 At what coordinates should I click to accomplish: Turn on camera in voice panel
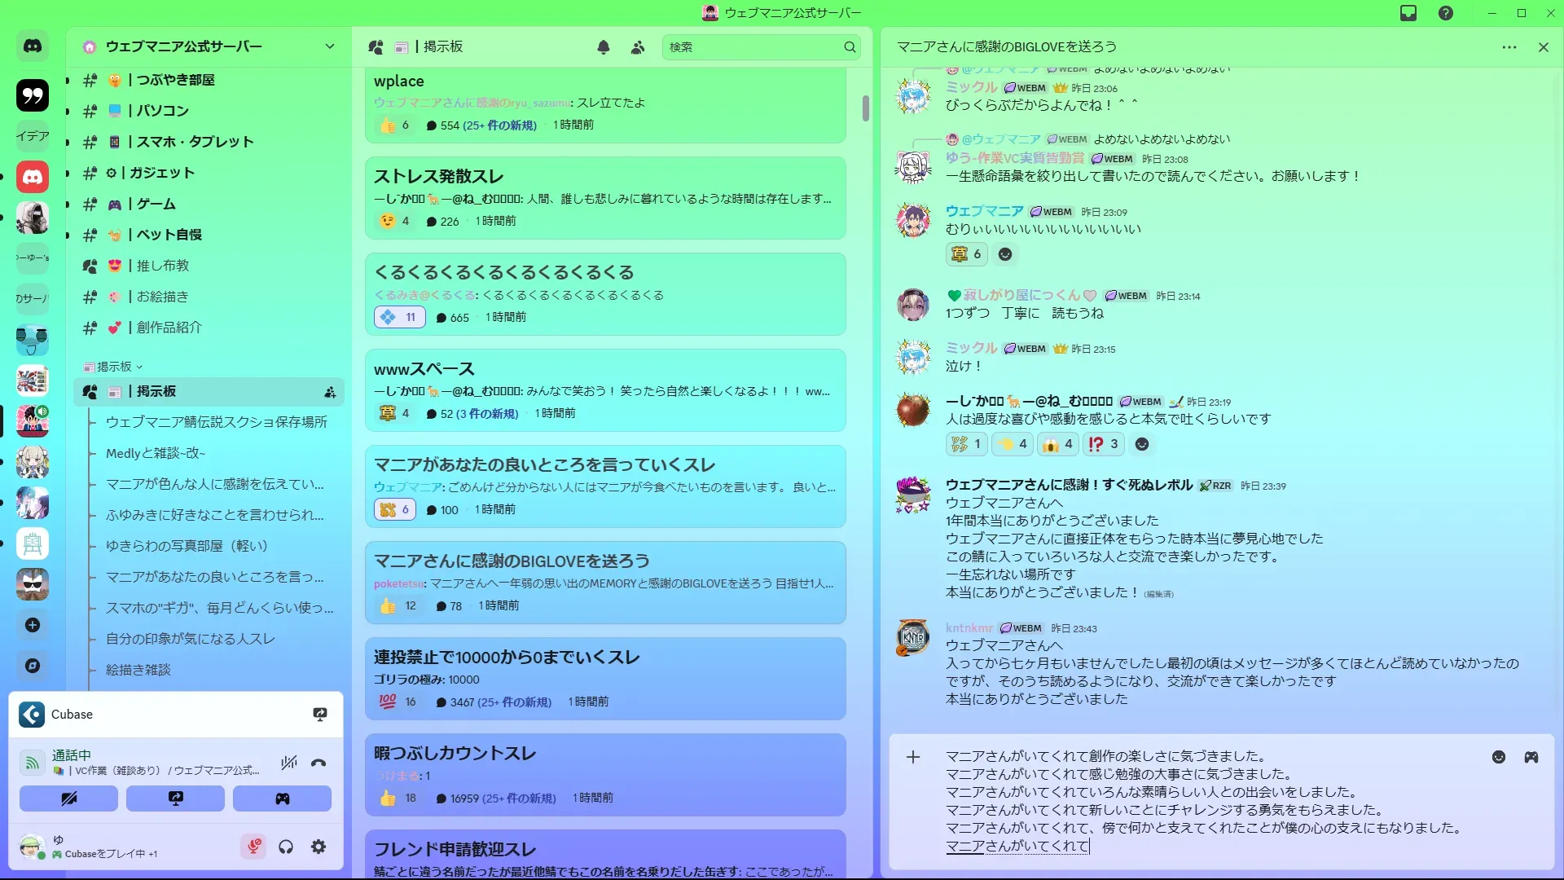pyautogui.click(x=68, y=799)
